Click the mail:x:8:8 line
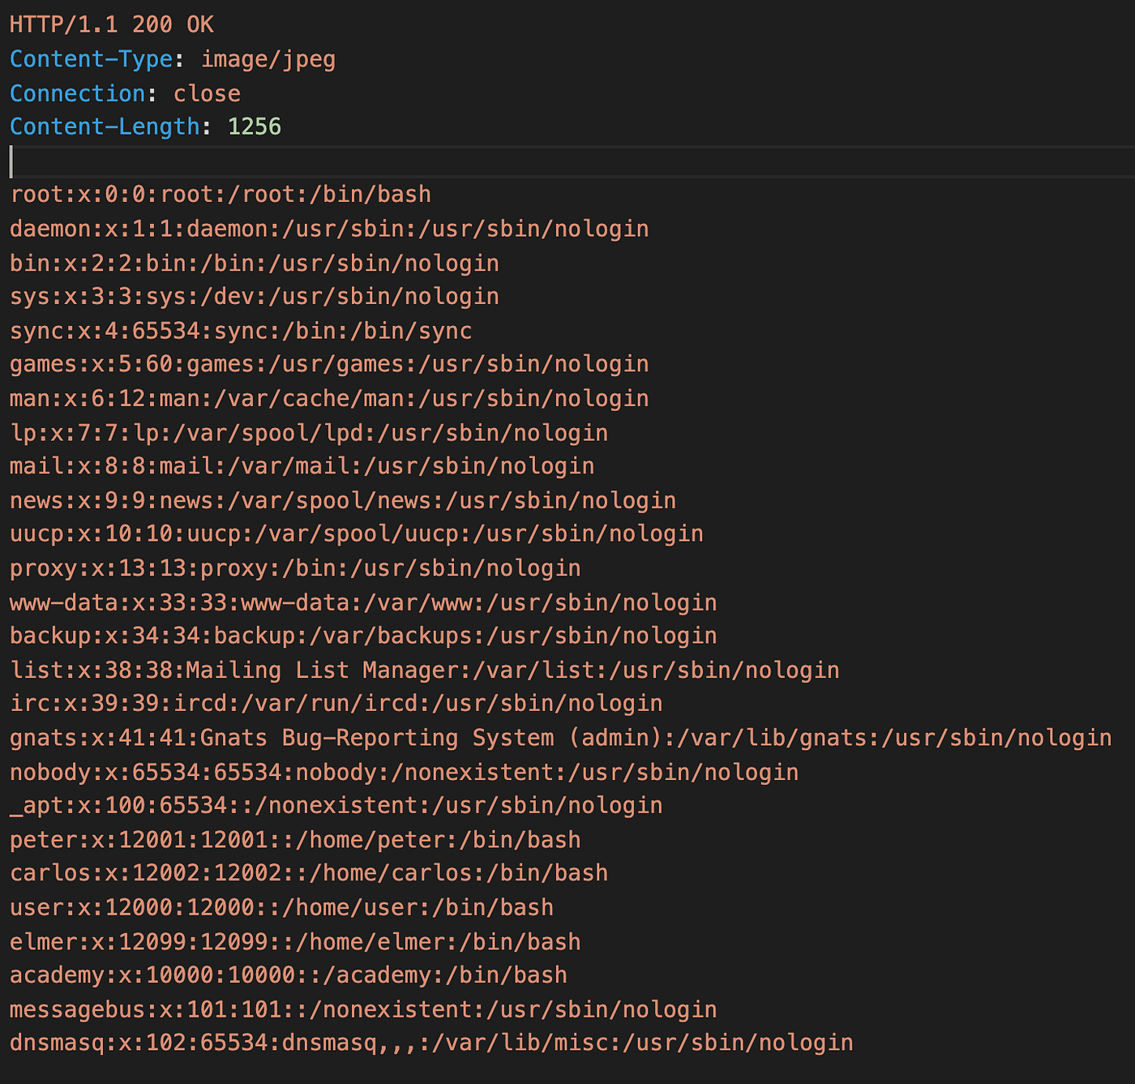The height and width of the screenshot is (1084, 1135). click(x=302, y=466)
